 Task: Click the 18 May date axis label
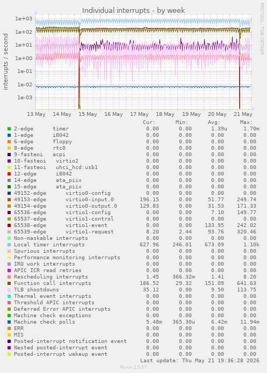165,114
